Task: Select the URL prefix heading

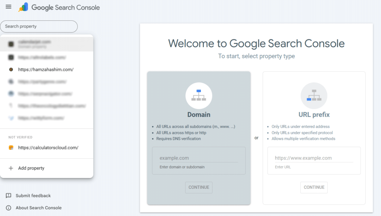Action: click(314, 115)
